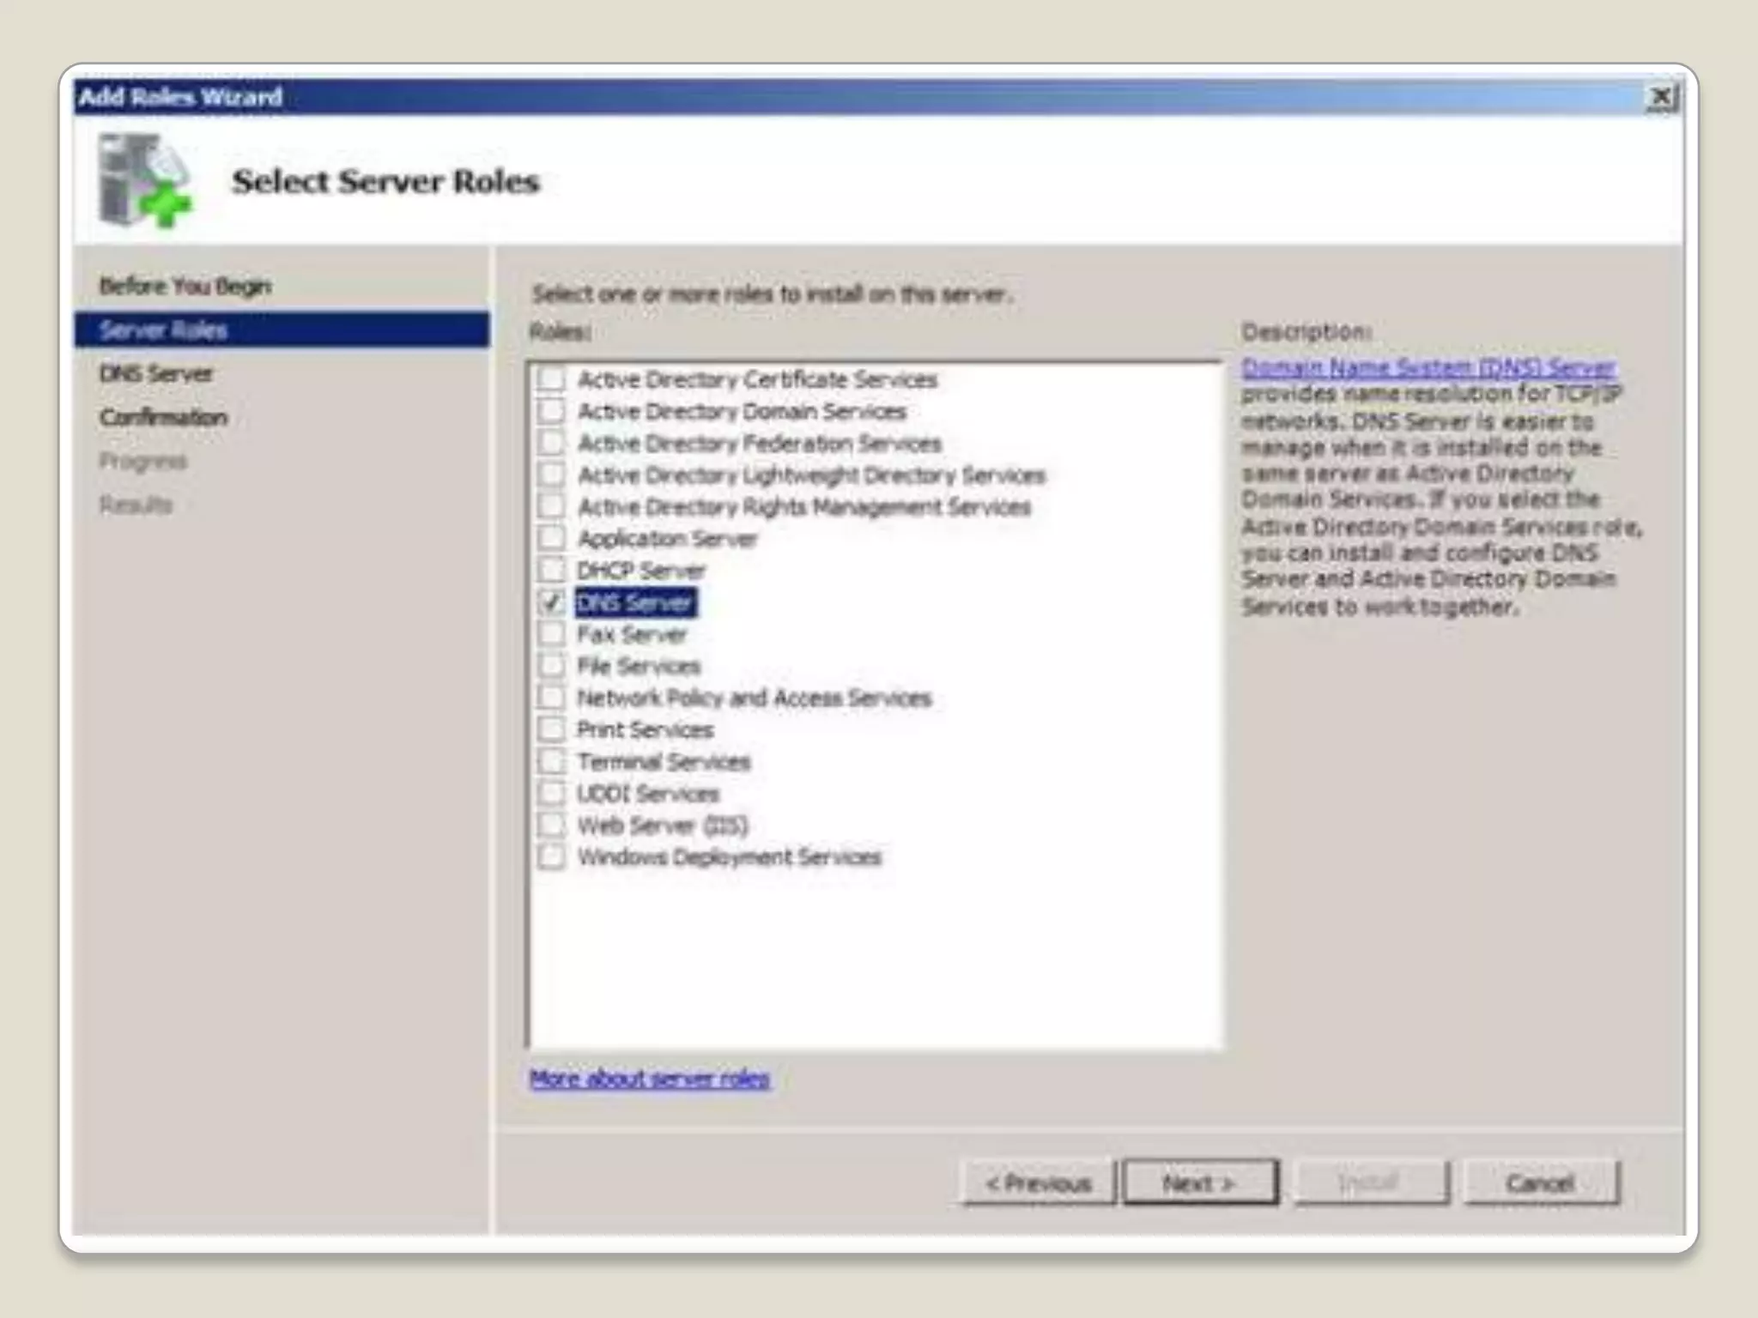Tick the DHCP Server checkbox
Viewport: 1758px width, 1318px height.
552,571
